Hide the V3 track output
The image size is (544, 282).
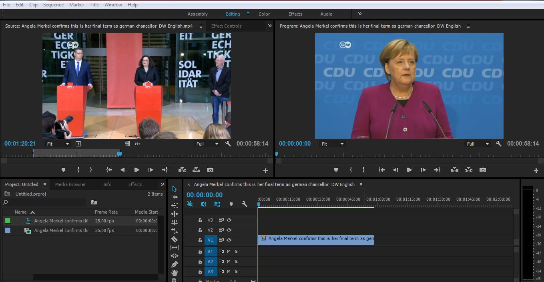229,220
